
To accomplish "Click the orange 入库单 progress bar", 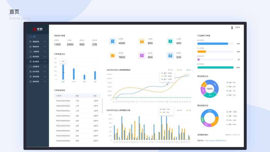I will tap(202, 52).
